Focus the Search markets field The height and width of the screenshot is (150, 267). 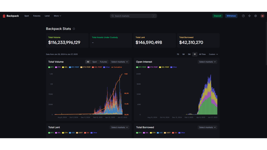pos(133,16)
